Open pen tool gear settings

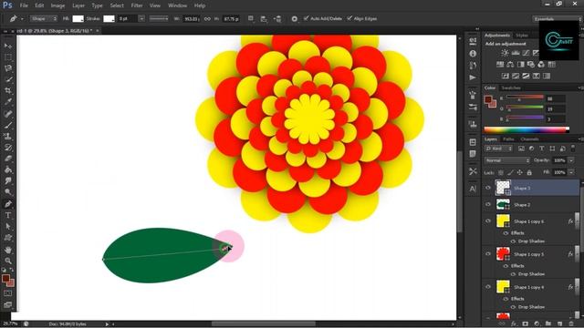point(294,18)
